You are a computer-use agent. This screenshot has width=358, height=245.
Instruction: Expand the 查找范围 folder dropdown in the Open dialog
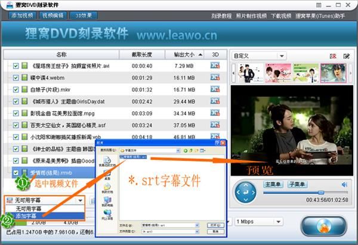178,151
